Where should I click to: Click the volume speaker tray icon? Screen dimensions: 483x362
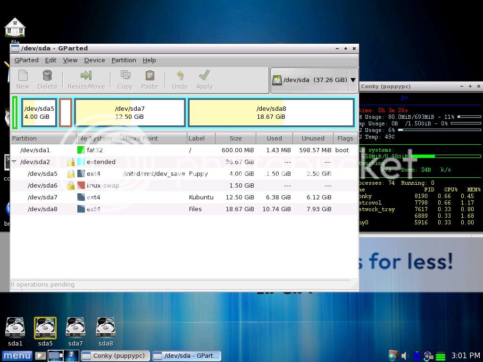(x=404, y=355)
